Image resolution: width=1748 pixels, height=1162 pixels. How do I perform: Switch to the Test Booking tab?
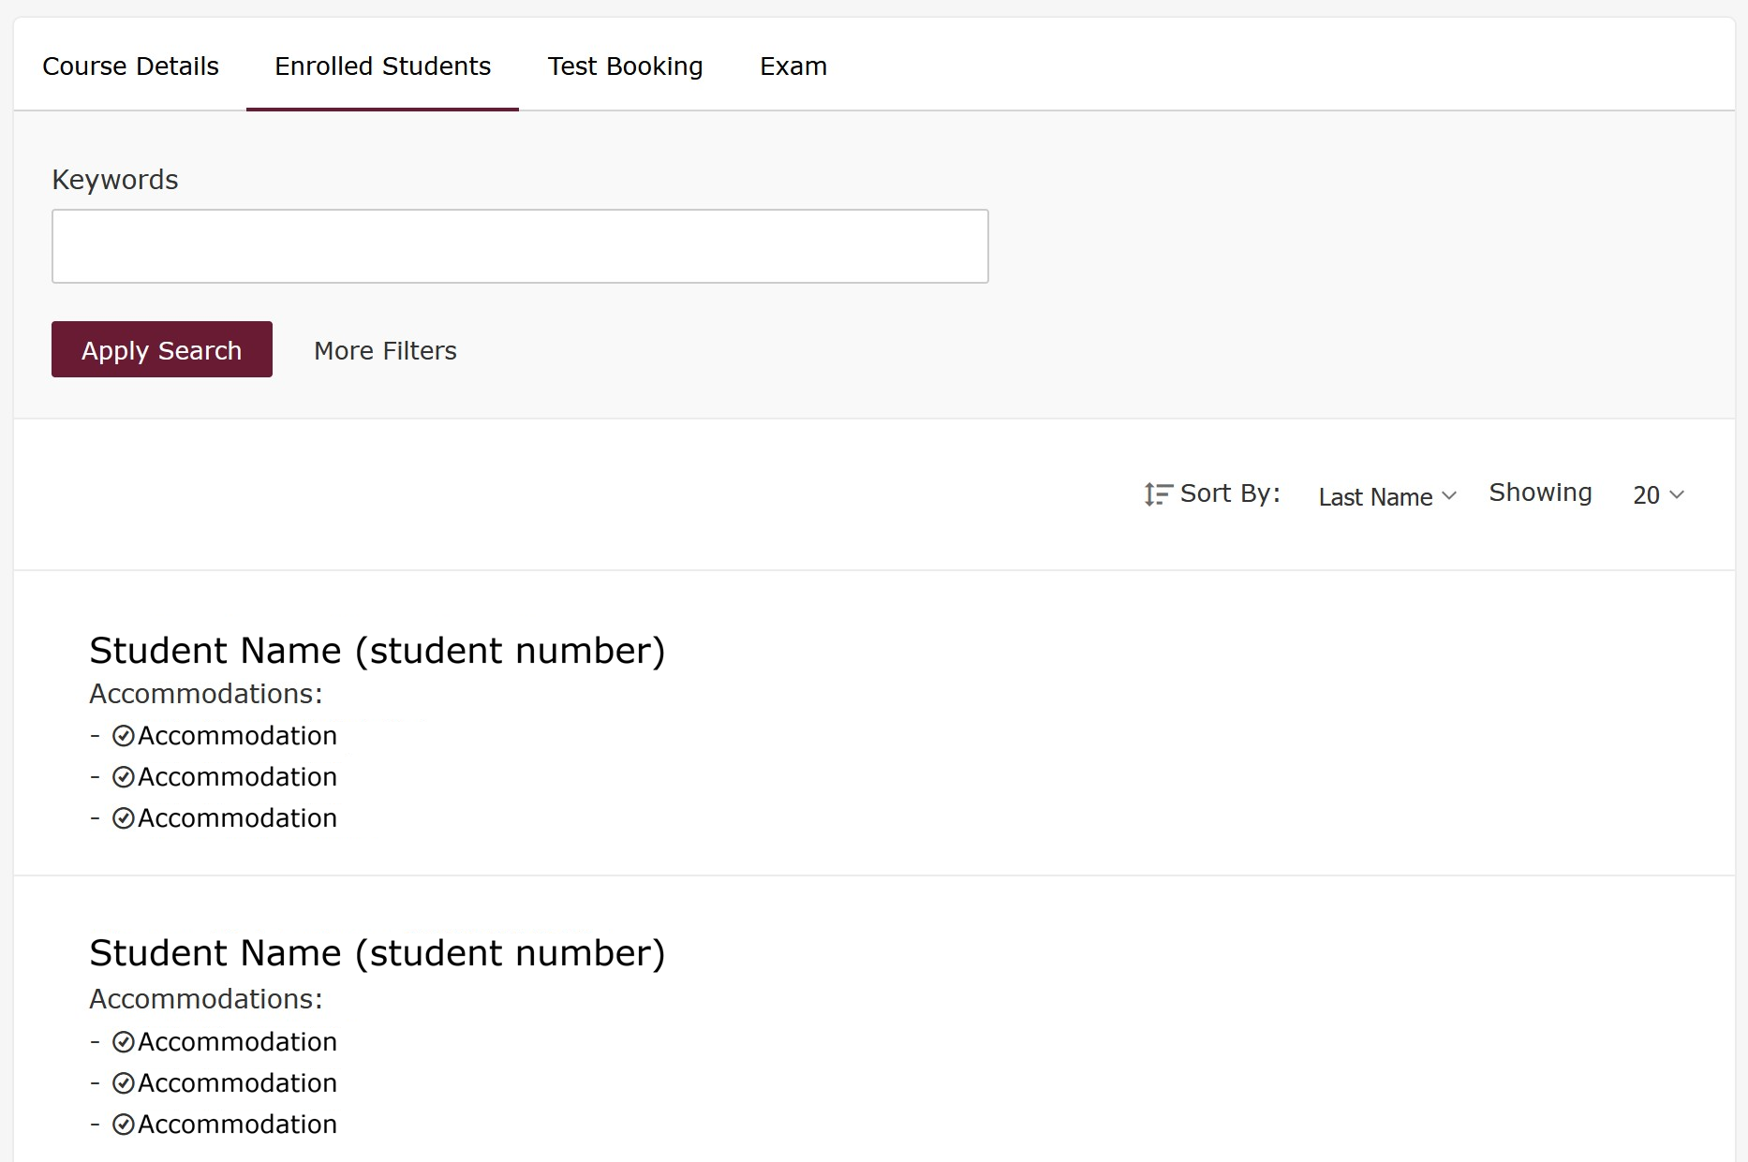click(625, 66)
